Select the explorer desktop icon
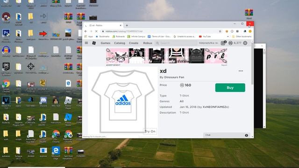 pyautogui.click(x=43, y=152)
